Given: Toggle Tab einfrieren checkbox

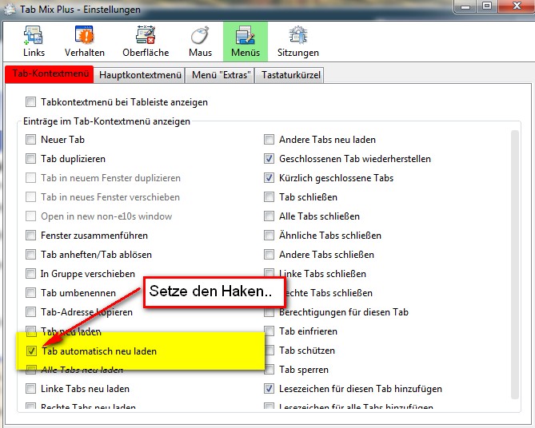Looking at the screenshot, I should click(x=269, y=331).
